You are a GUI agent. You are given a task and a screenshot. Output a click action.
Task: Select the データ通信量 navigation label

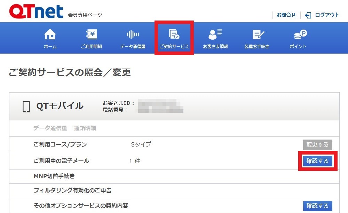(133, 47)
